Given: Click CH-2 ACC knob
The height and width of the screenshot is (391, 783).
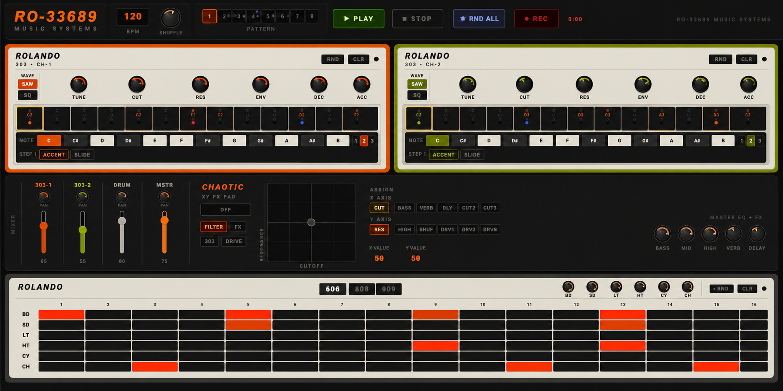Looking at the screenshot, I should (749, 84).
